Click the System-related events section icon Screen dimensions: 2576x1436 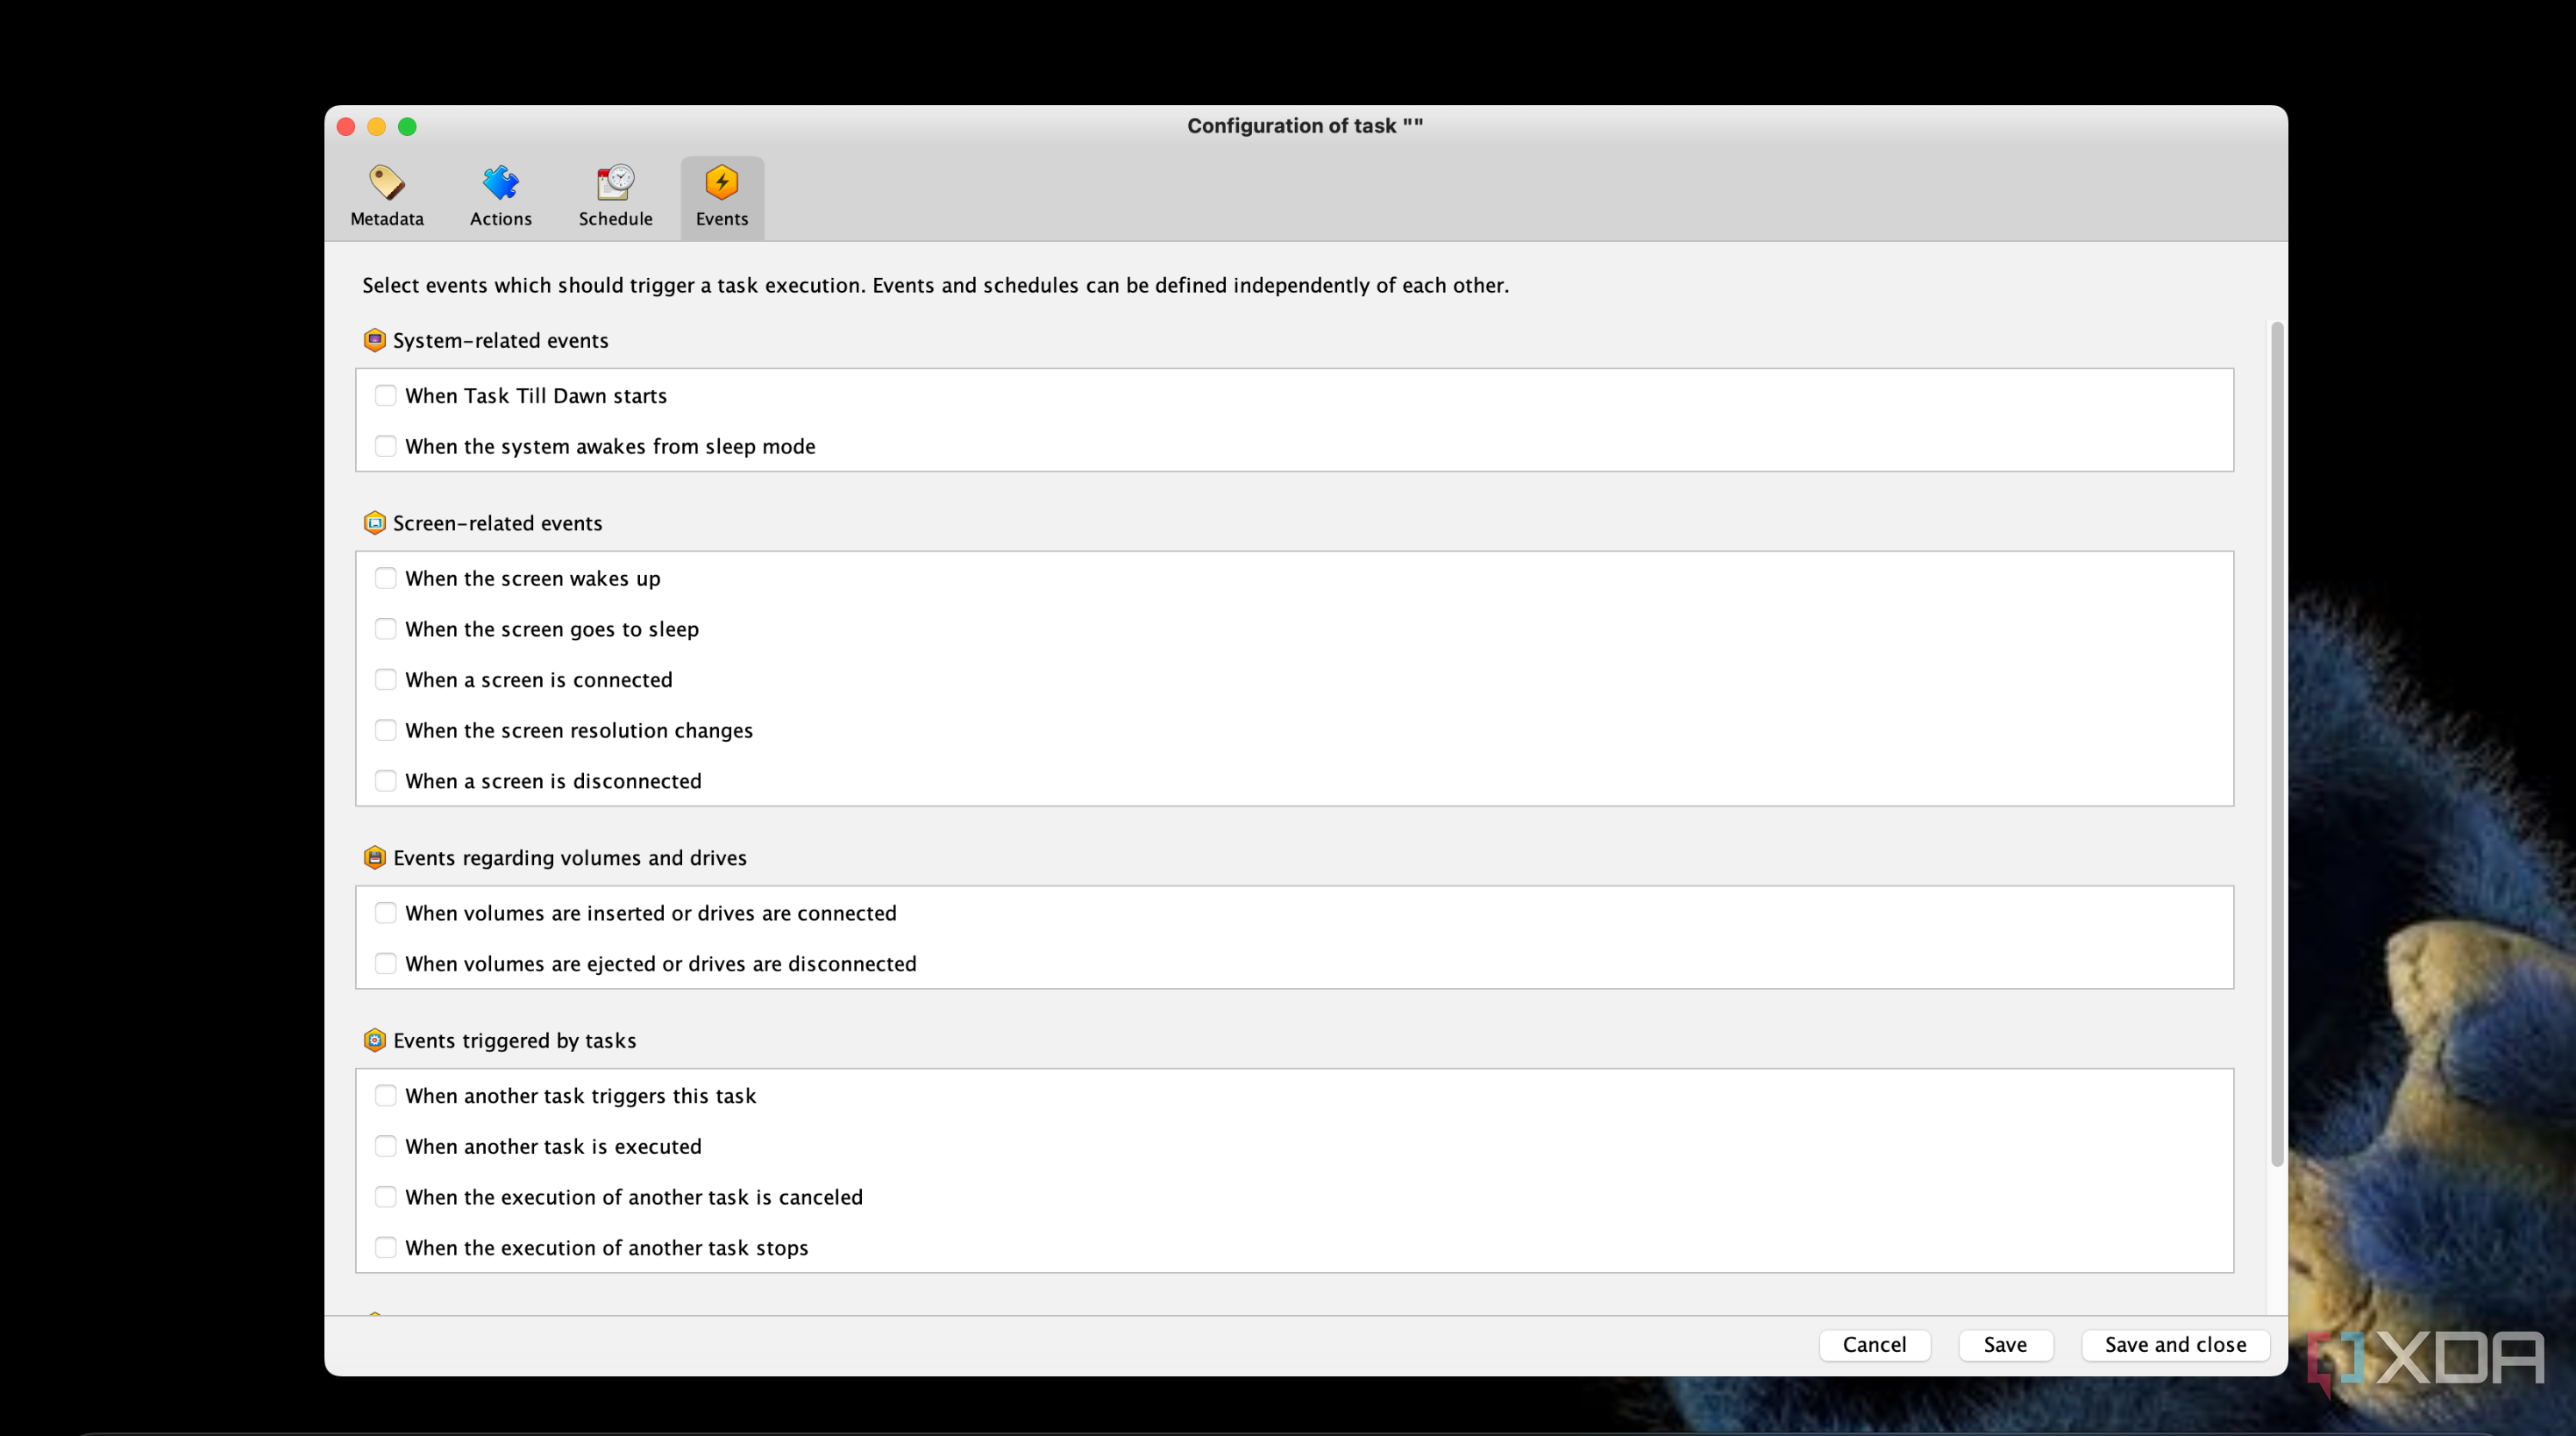click(374, 340)
